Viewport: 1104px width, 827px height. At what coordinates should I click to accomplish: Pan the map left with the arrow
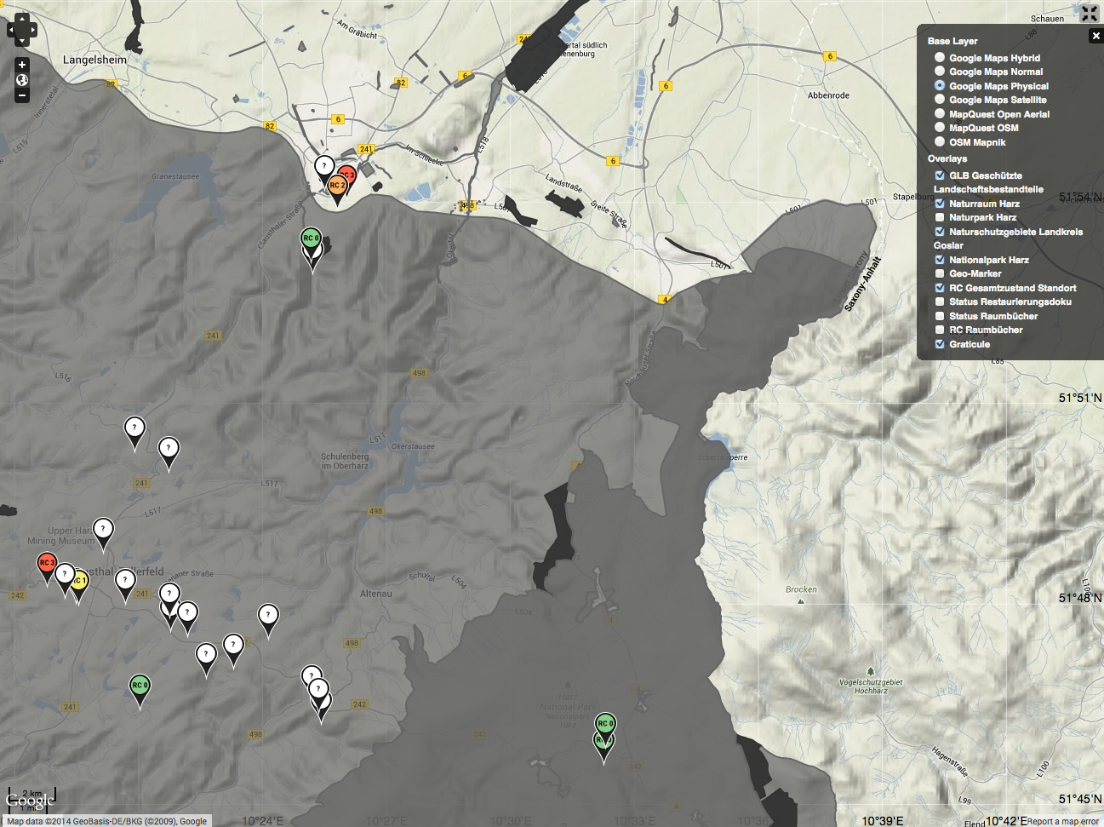tap(12, 30)
